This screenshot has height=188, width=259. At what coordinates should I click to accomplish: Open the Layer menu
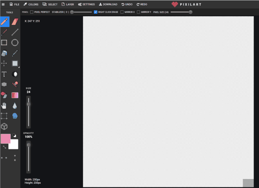(68, 4)
